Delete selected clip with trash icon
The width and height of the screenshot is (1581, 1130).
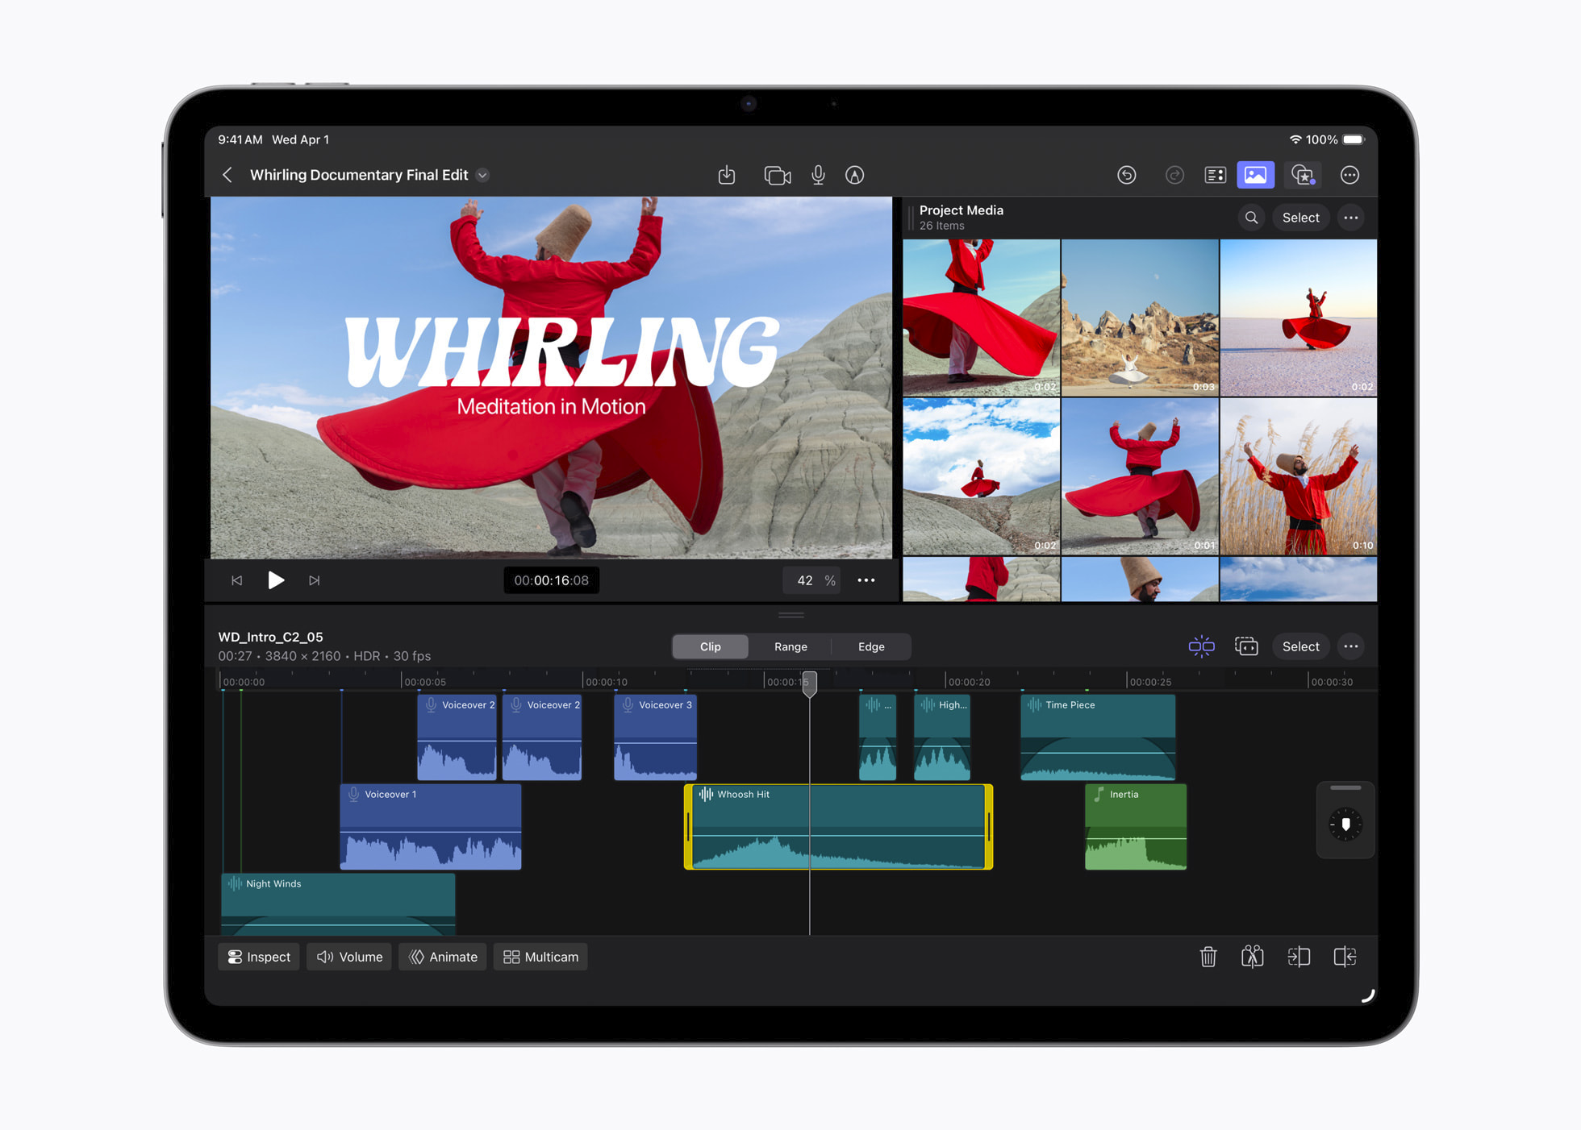[1208, 957]
